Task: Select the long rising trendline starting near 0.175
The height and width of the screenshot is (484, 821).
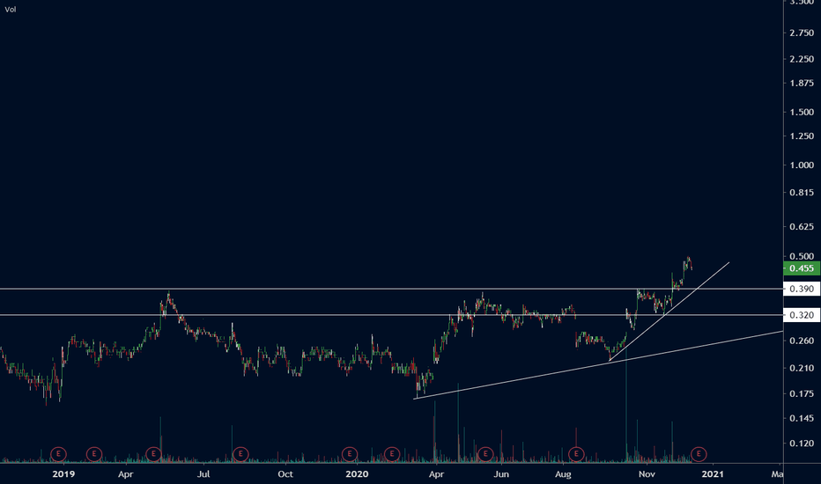Action: coord(597,363)
